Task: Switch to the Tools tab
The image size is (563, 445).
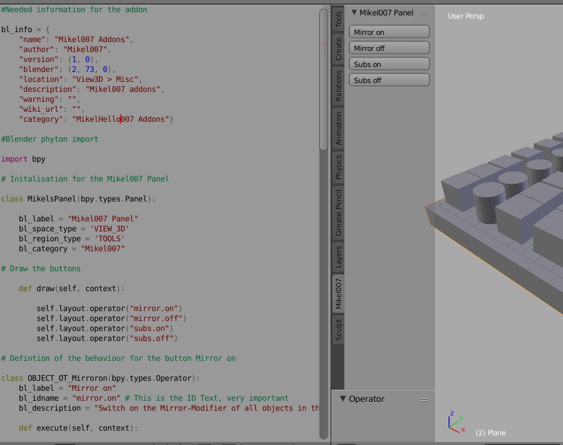Action: 338,20
